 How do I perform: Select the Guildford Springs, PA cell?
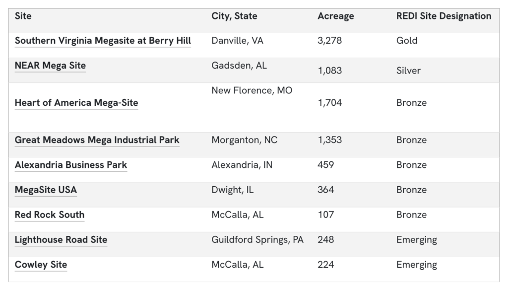click(257, 239)
